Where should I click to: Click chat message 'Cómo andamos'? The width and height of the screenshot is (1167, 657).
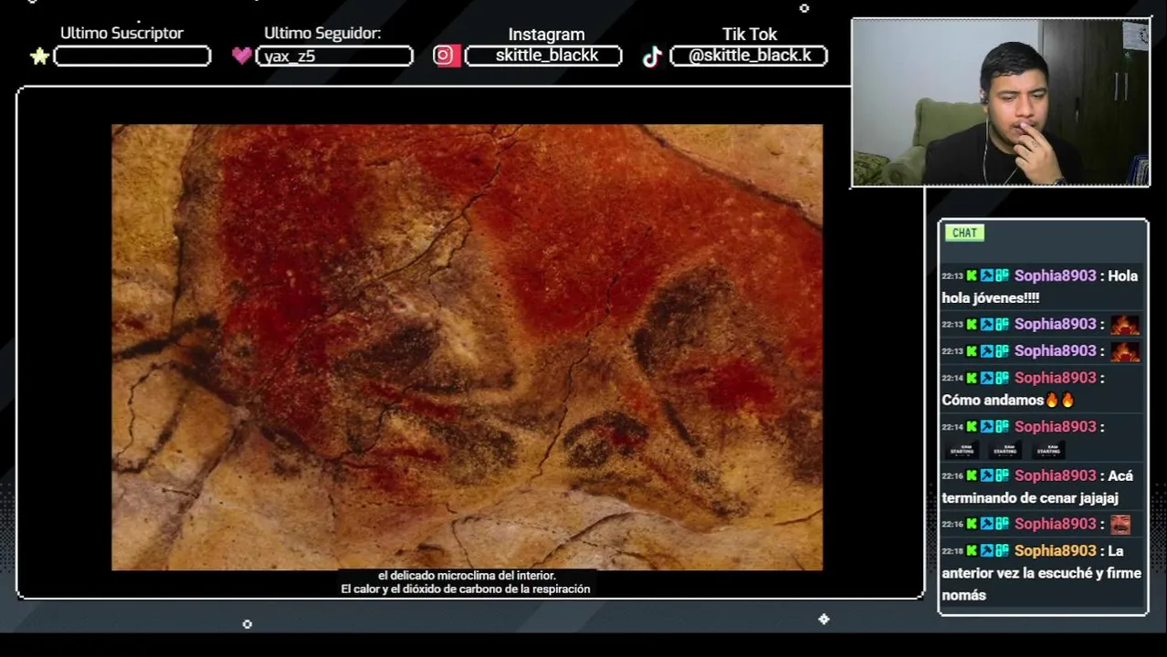click(993, 400)
